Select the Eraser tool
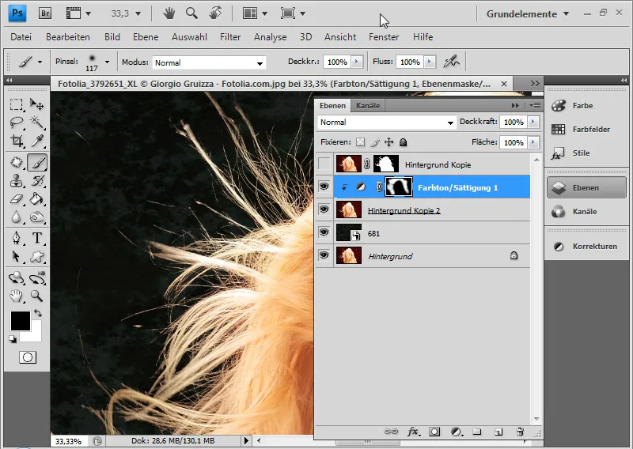The image size is (633, 449). pos(16,199)
